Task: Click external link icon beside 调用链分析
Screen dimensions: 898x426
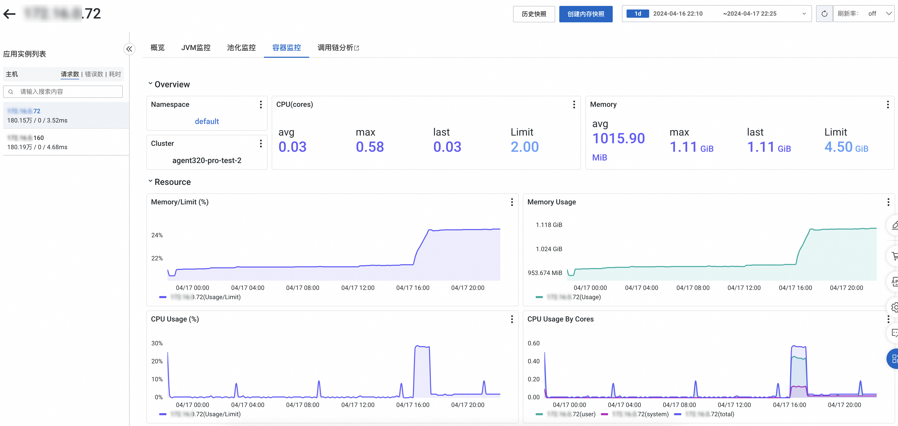Action: tap(356, 48)
